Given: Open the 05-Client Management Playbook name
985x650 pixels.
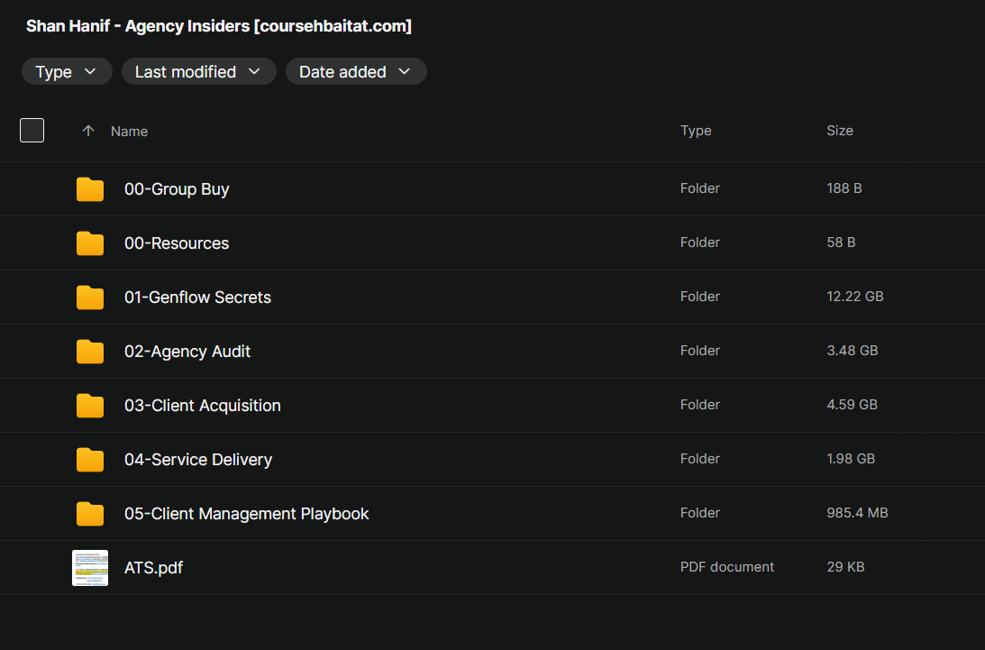Looking at the screenshot, I should coord(247,514).
